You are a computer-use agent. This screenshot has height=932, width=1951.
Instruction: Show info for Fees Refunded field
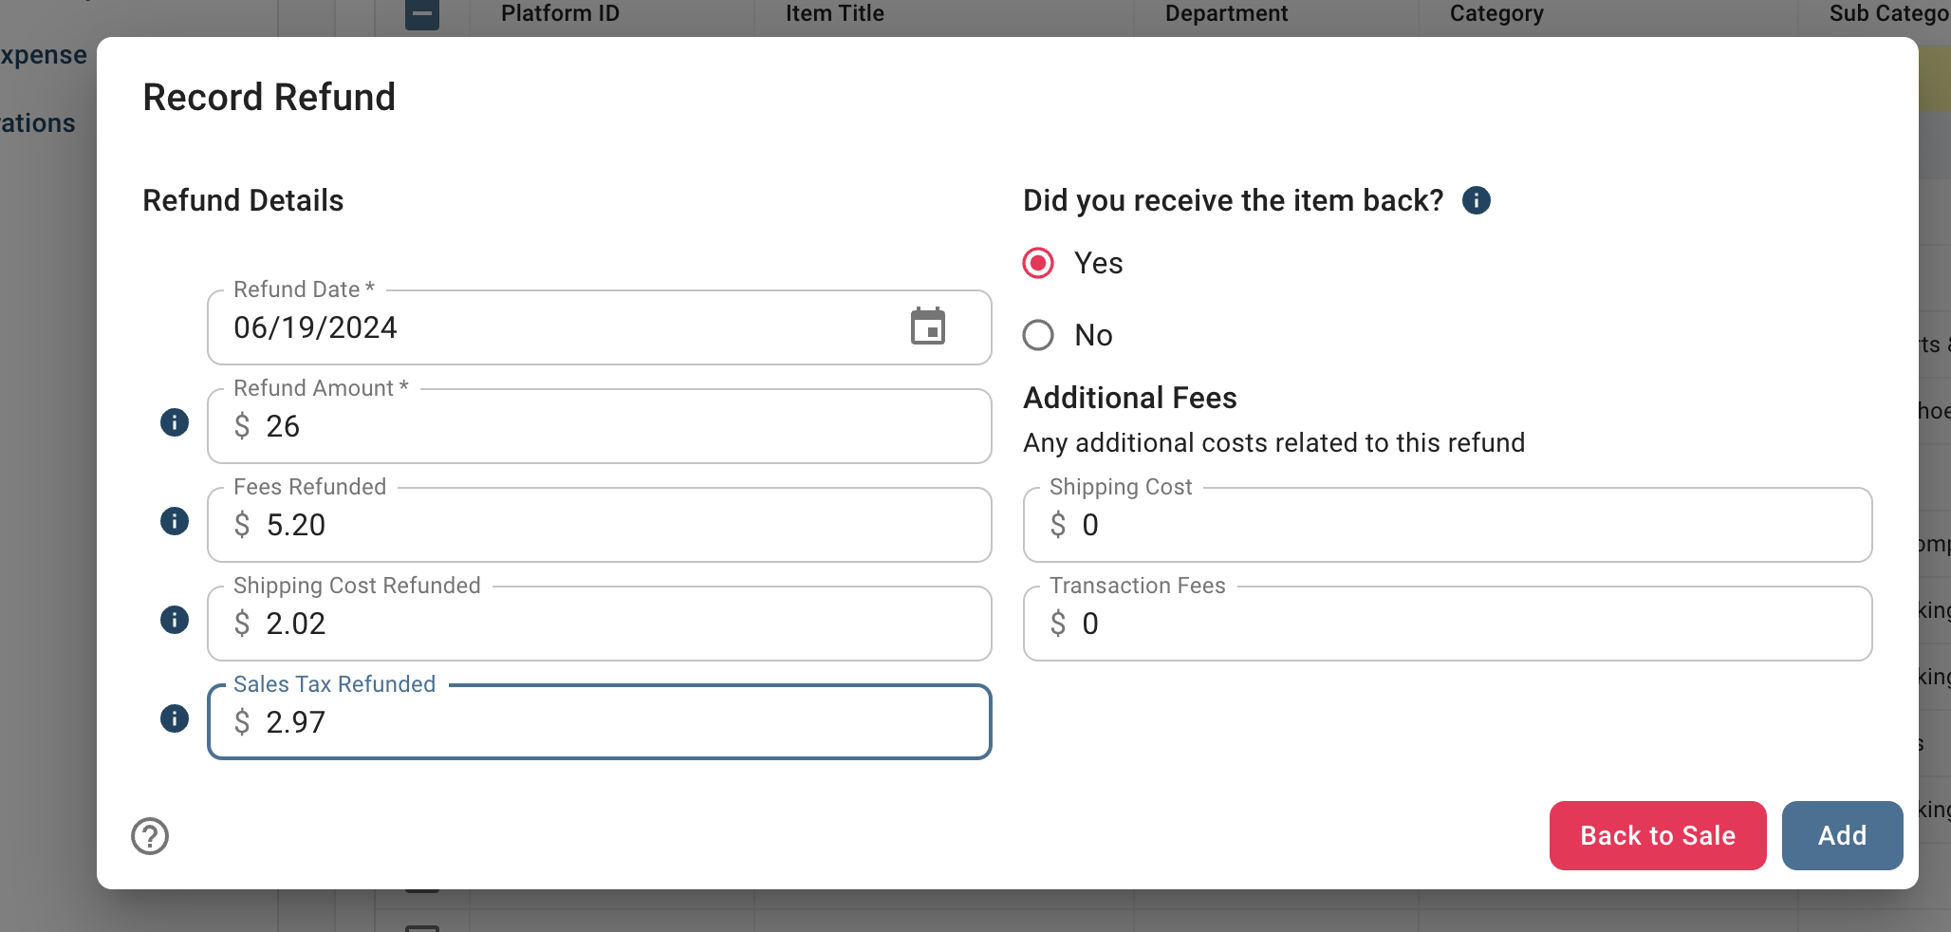click(x=175, y=521)
